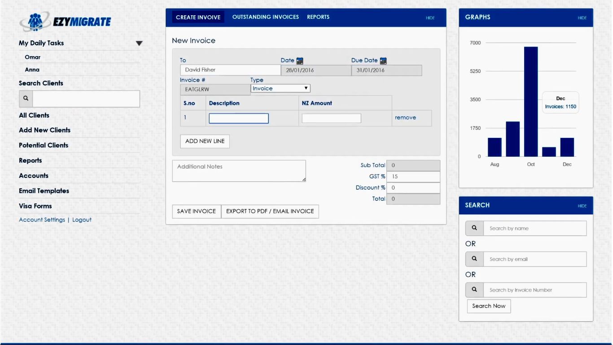Hide the Create Invoice panel
The width and height of the screenshot is (613, 345).
click(430, 18)
